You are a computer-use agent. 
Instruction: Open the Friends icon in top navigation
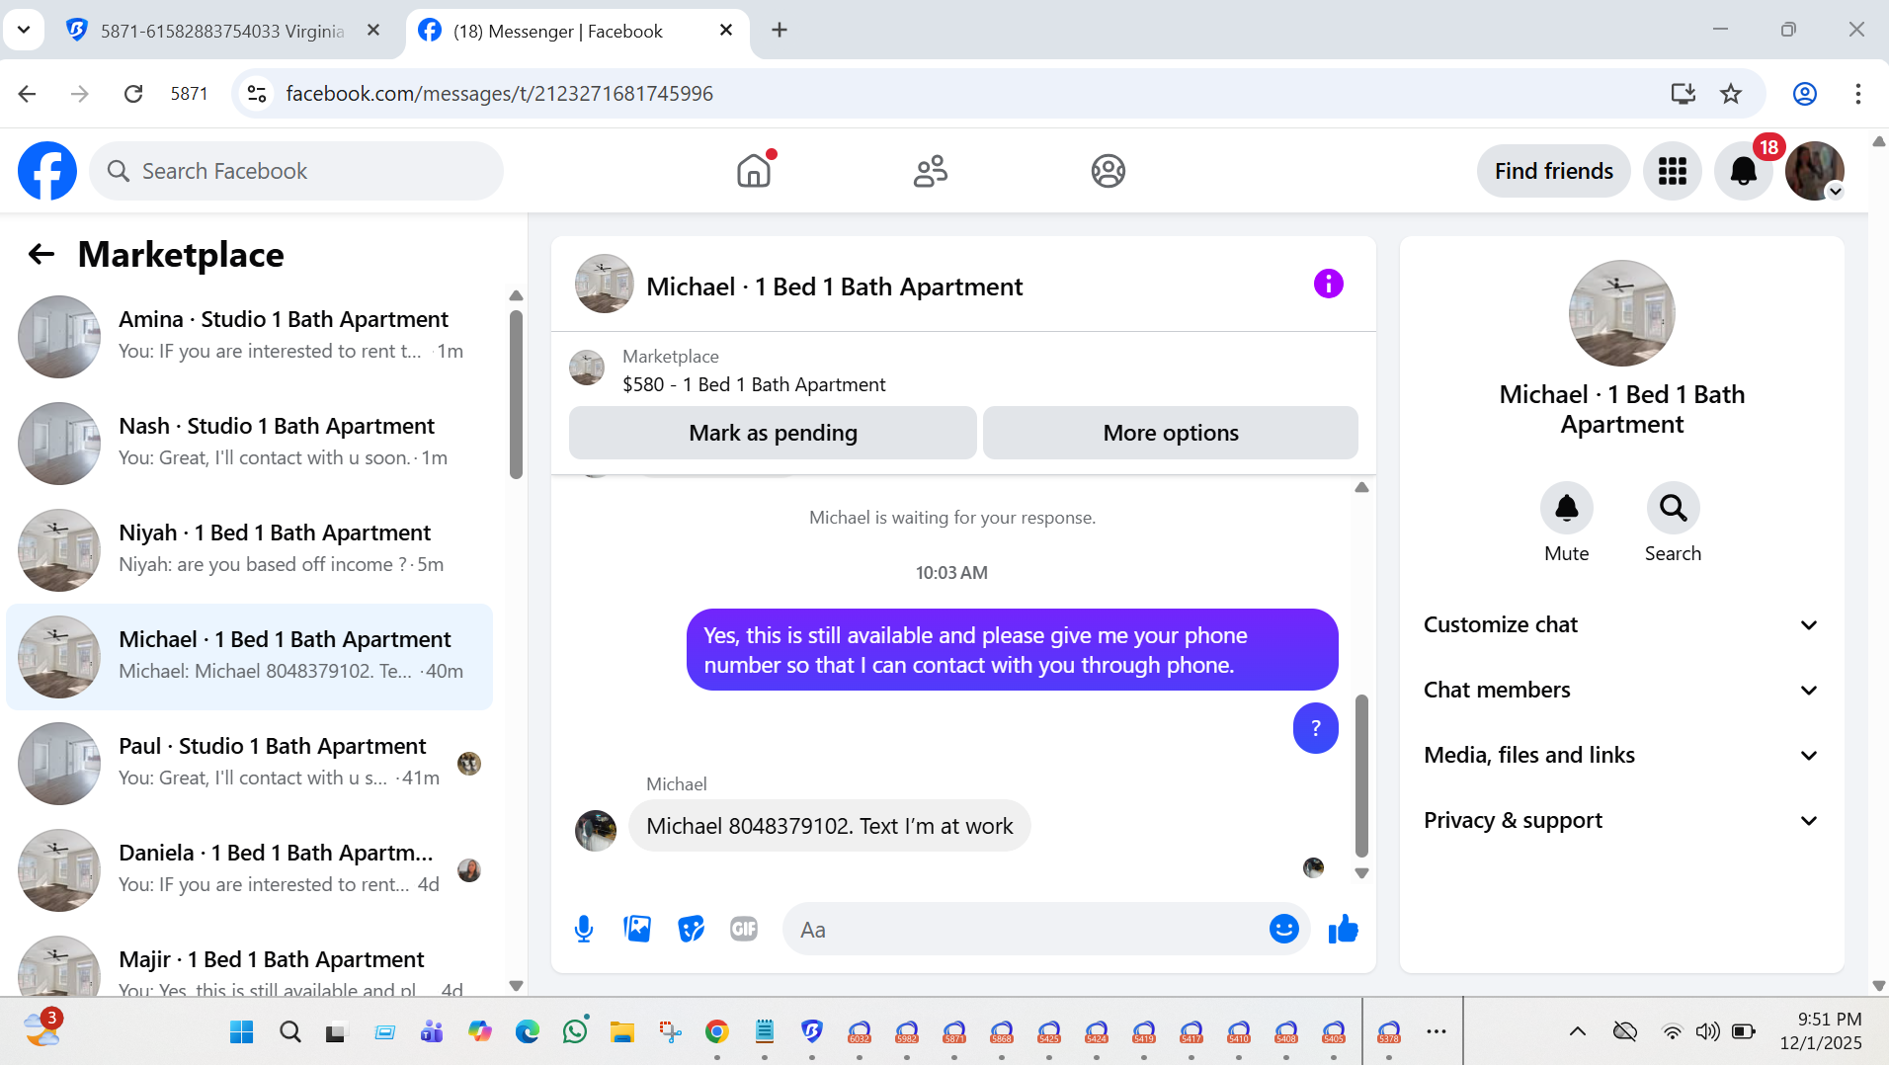[931, 171]
